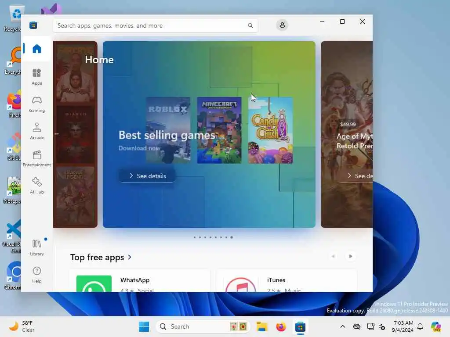Screen dimensions: 450x337
Task: Focus the Store search box
Action: point(155,25)
